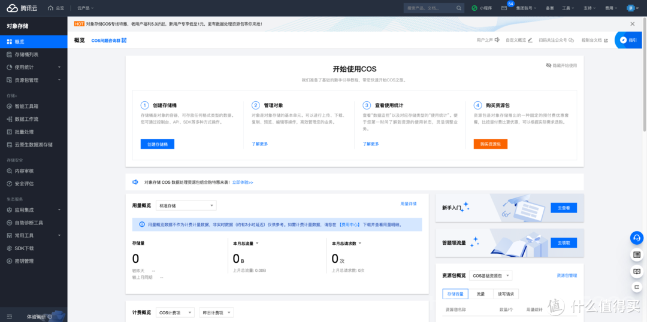647x322 pixels.
Task: Open 云原生数据湖存储 in the sidebar
Action: coord(34,145)
